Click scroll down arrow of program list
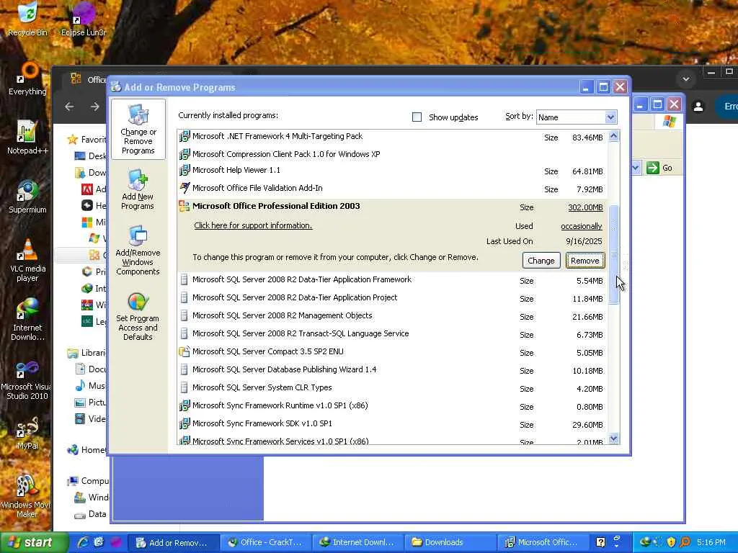The width and height of the screenshot is (738, 553). coord(614,439)
